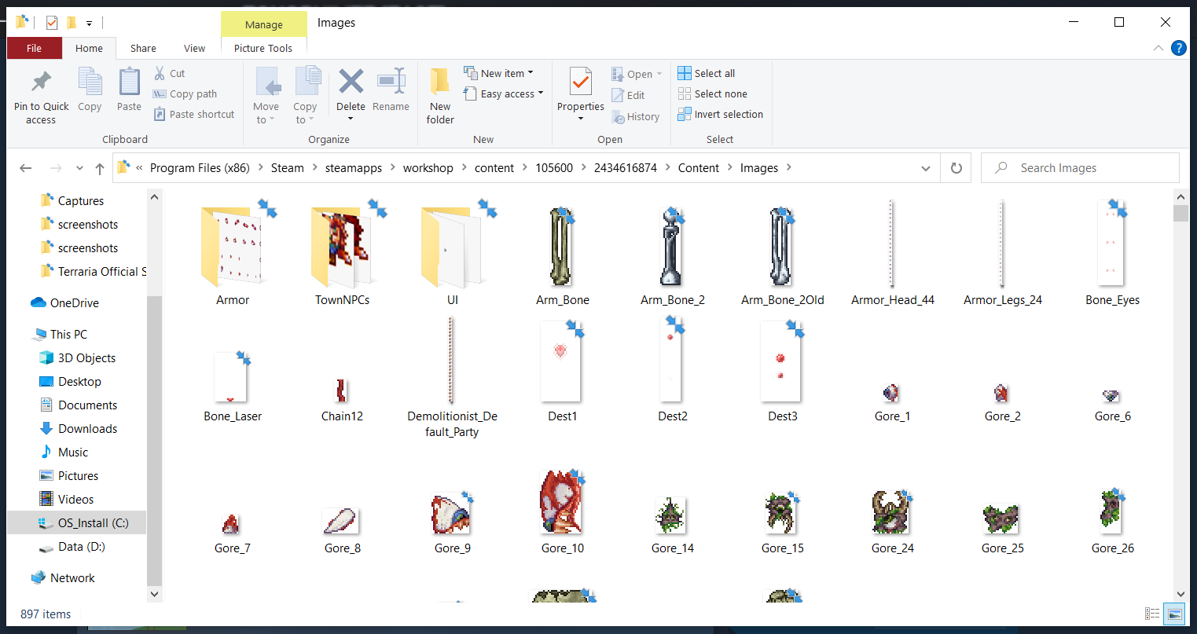Click Invert selection in ribbon
The height and width of the screenshot is (634, 1197).
[721, 114]
